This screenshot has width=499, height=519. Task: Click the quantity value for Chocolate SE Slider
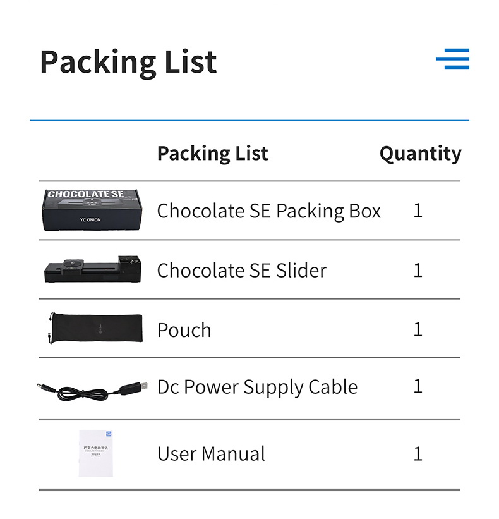tap(418, 271)
